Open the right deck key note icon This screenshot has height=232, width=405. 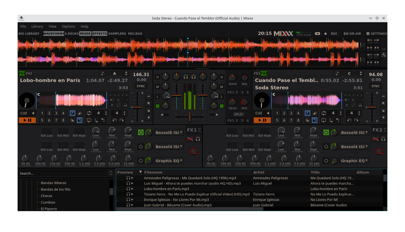pyautogui.click(x=337, y=73)
